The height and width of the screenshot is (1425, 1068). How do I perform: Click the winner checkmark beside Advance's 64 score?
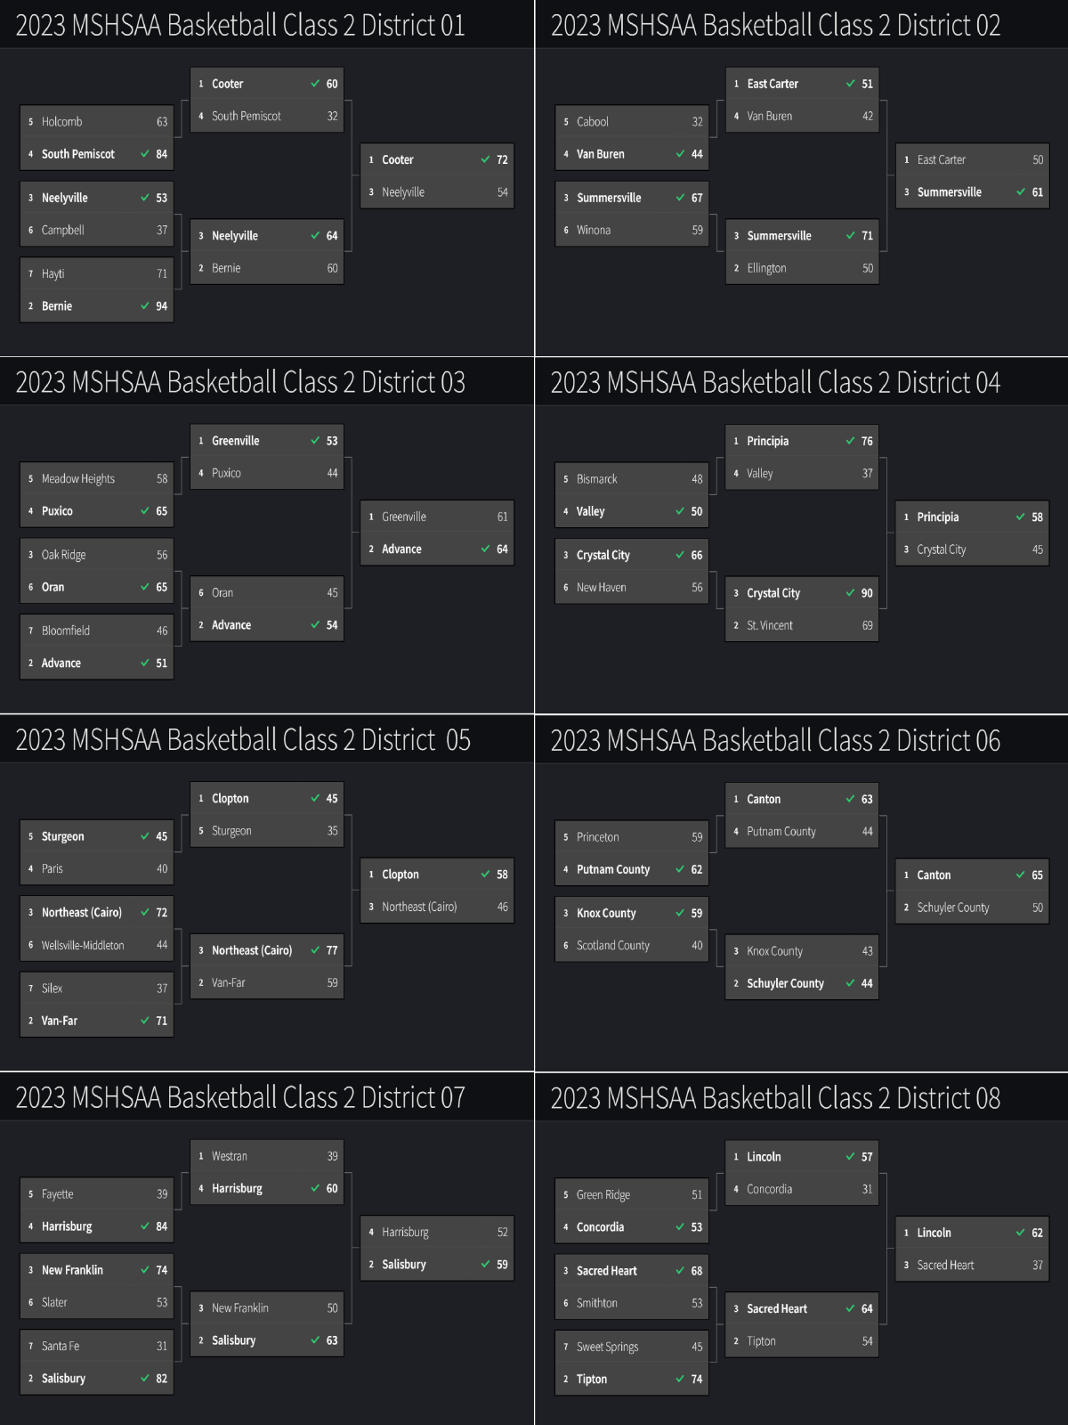tap(485, 549)
